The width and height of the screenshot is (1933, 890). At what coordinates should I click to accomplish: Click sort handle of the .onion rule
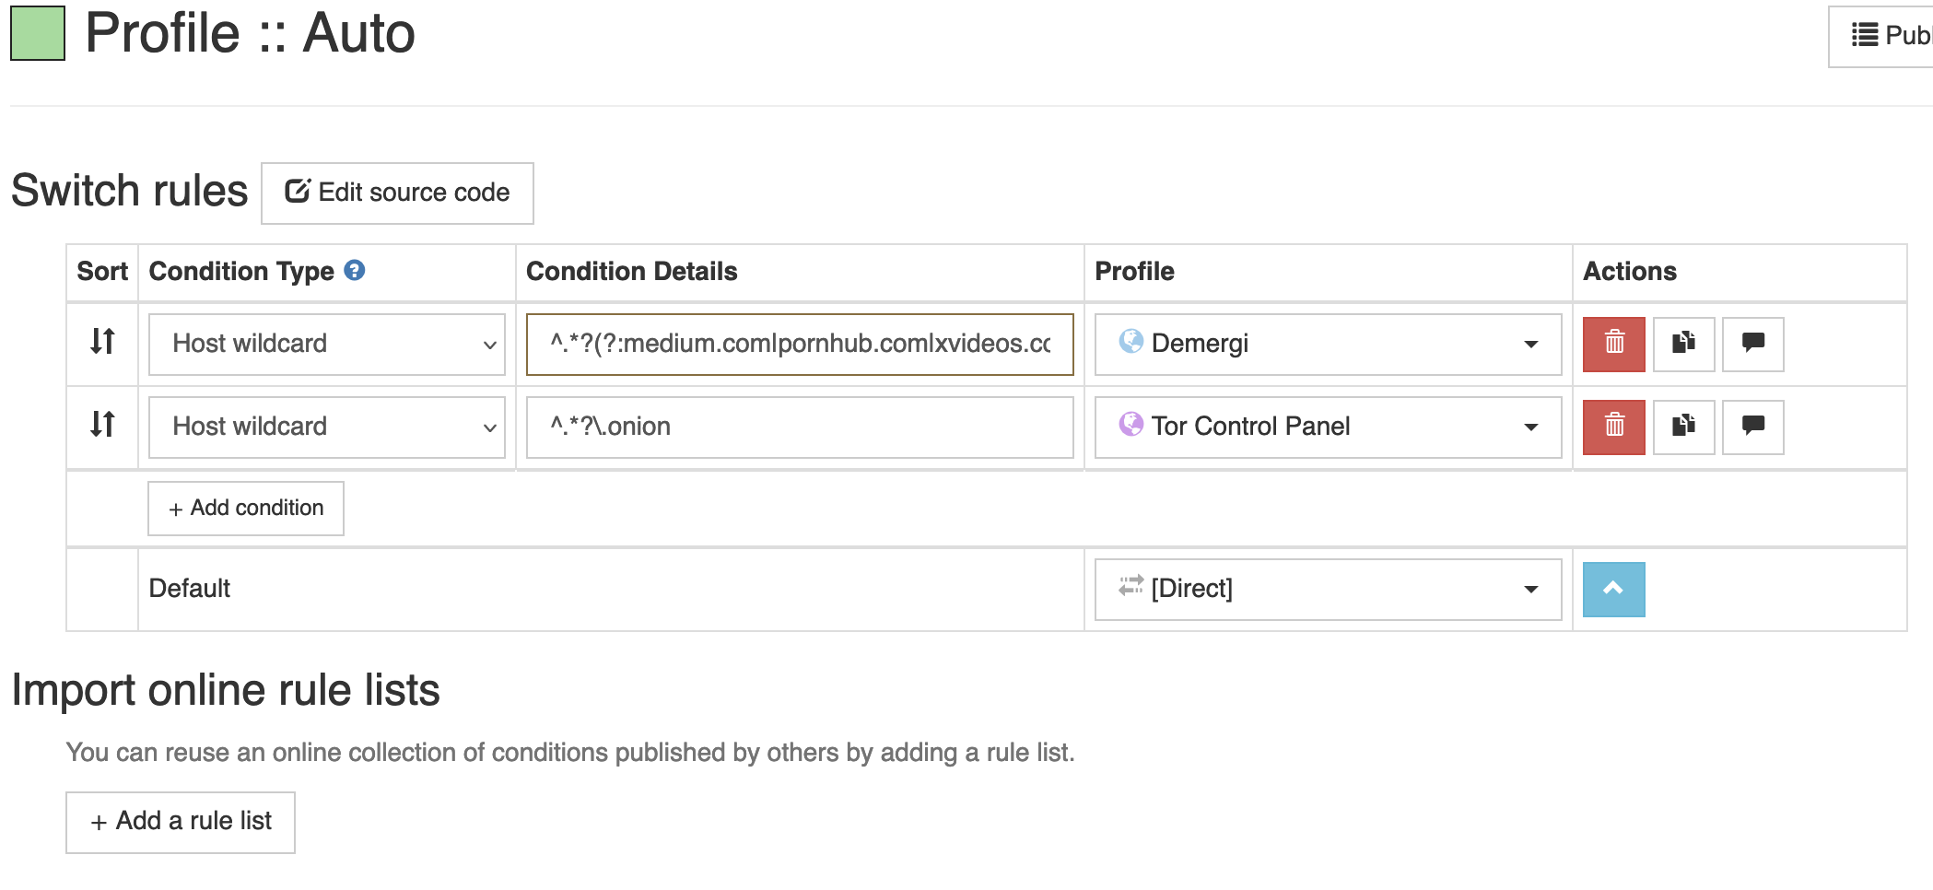tap(102, 425)
